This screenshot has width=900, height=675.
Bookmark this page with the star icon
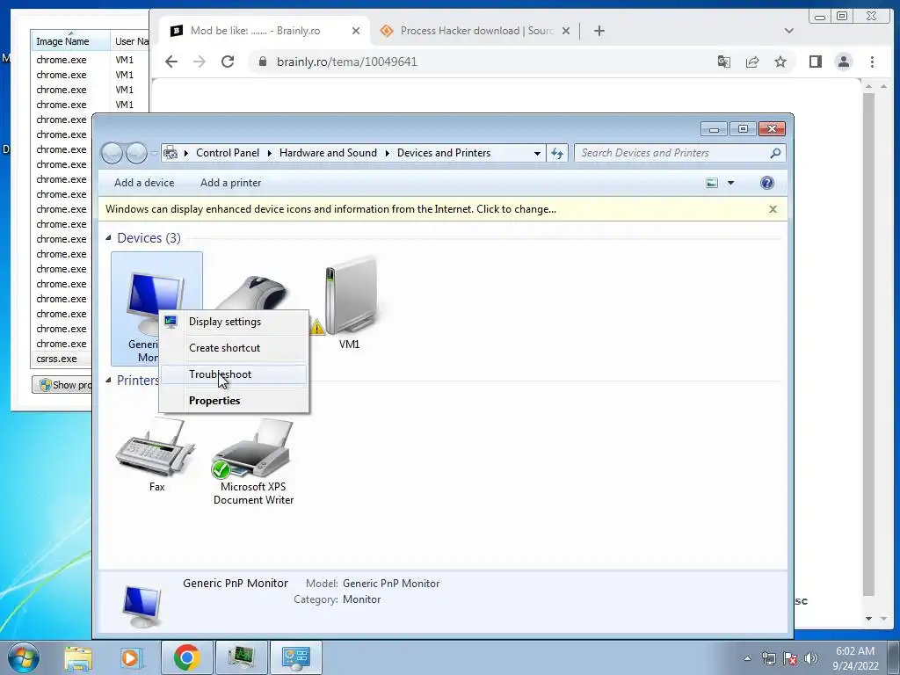[780, 62]
